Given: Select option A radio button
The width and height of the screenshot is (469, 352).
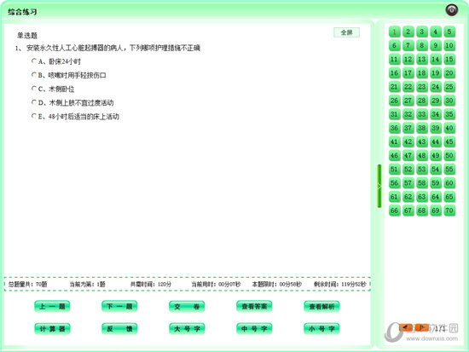Looking at the screenshot, I should 34,61.
